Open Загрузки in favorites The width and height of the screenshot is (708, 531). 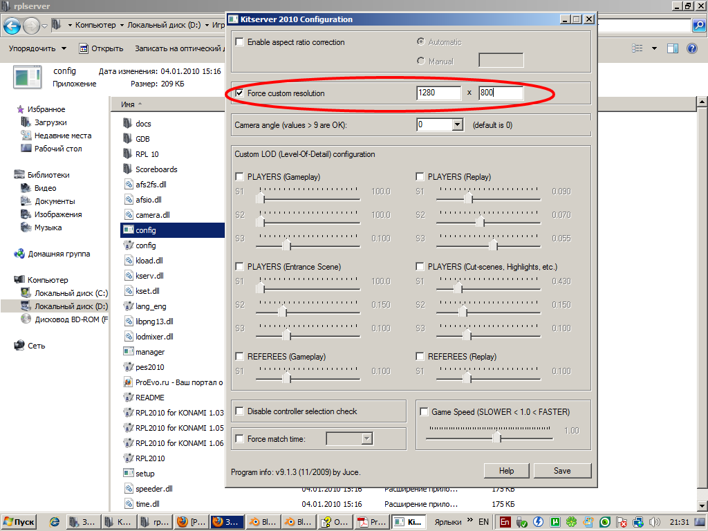click(44, 122)
